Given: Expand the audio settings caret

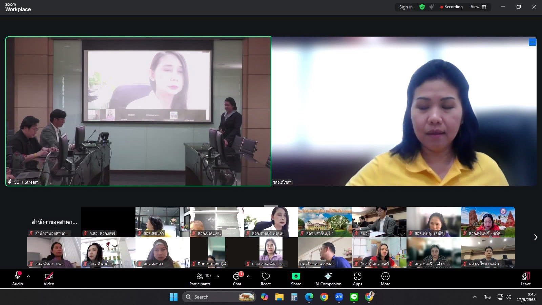Looking at the screenshot, I should 28,276.
